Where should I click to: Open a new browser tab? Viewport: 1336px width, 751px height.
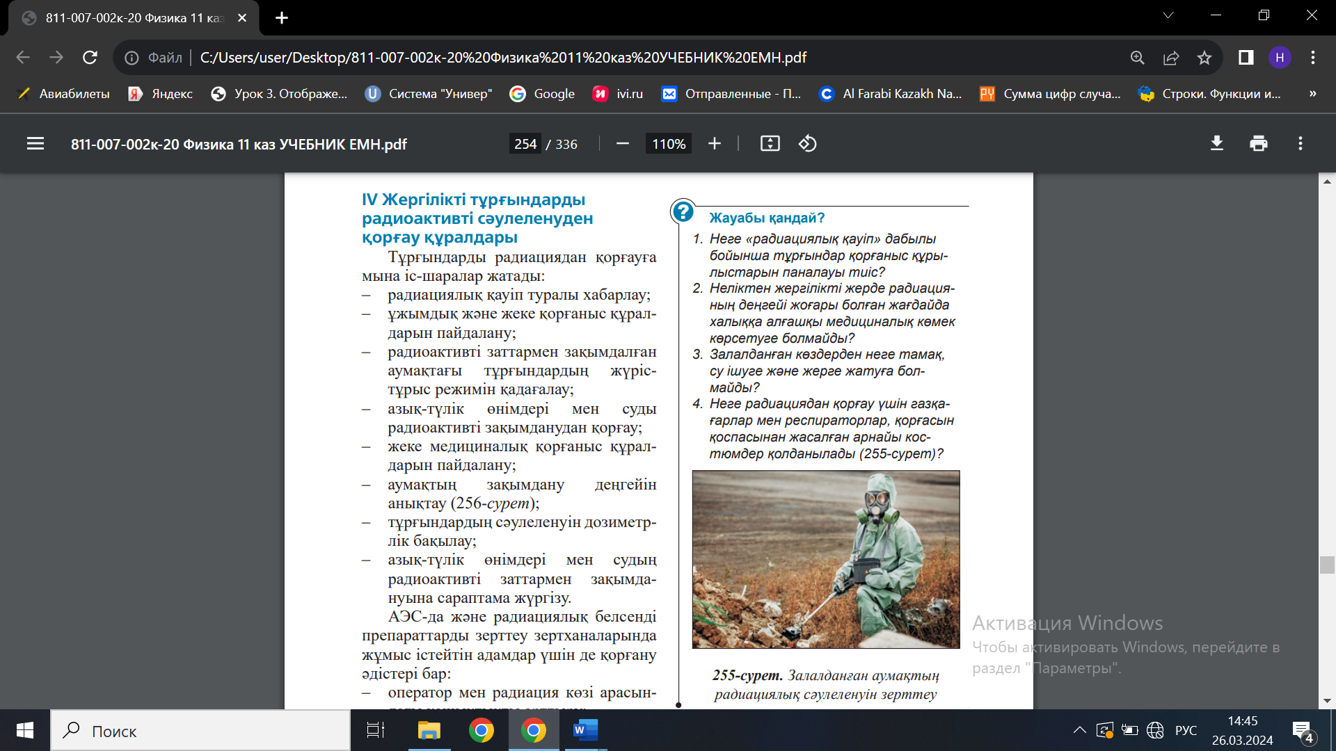282,18
